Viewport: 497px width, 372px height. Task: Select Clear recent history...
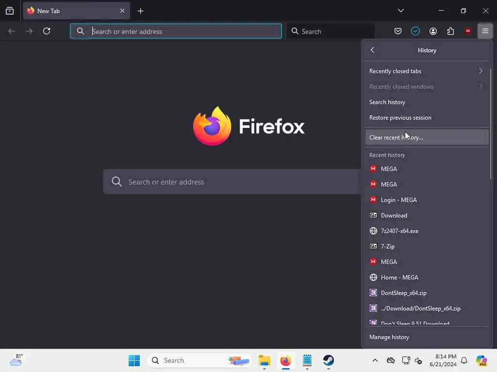pos(427,137)
